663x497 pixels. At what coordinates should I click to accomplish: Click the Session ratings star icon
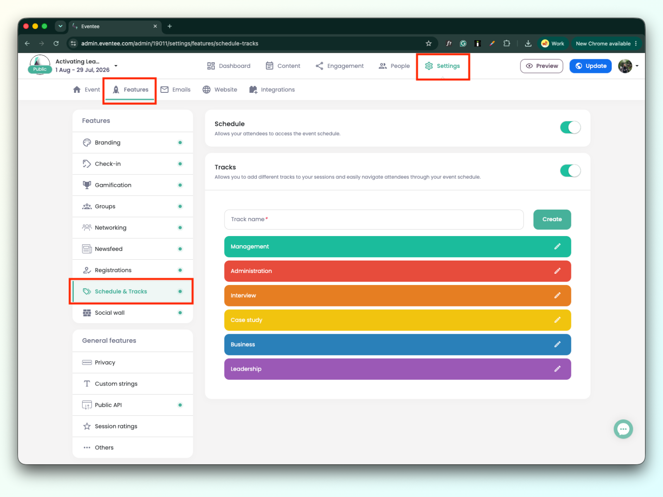coord(87,426)
